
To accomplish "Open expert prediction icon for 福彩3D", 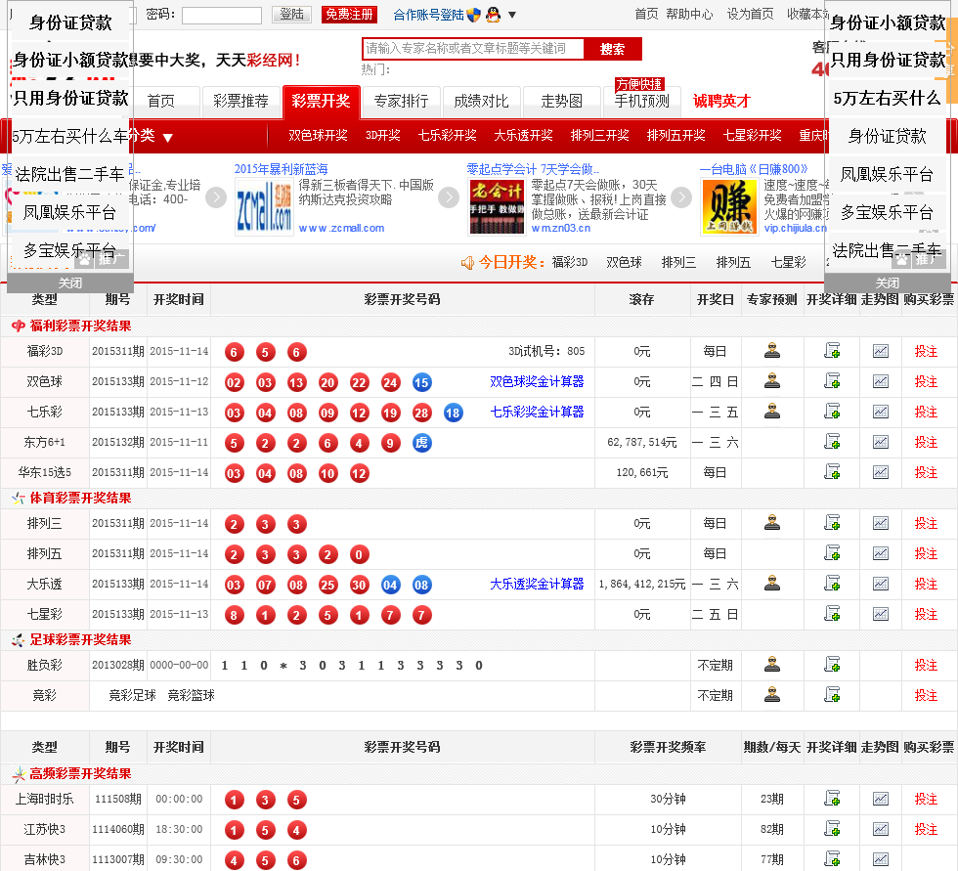I will tap(772, 351).
